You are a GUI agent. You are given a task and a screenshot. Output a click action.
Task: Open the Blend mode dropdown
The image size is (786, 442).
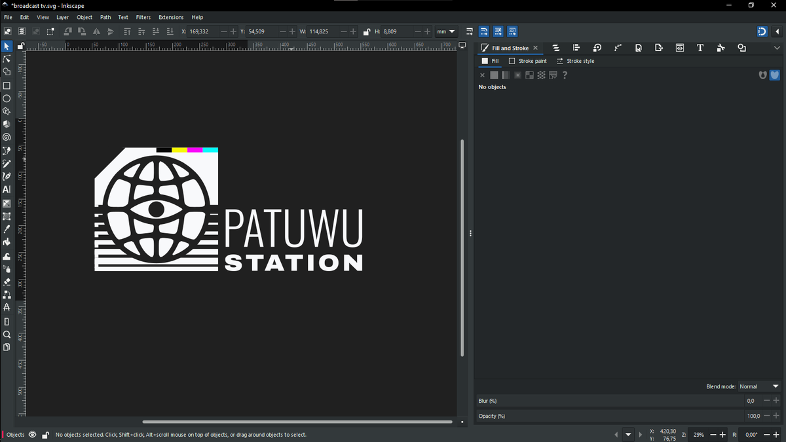pyautogui.click(x=759, y=386)
